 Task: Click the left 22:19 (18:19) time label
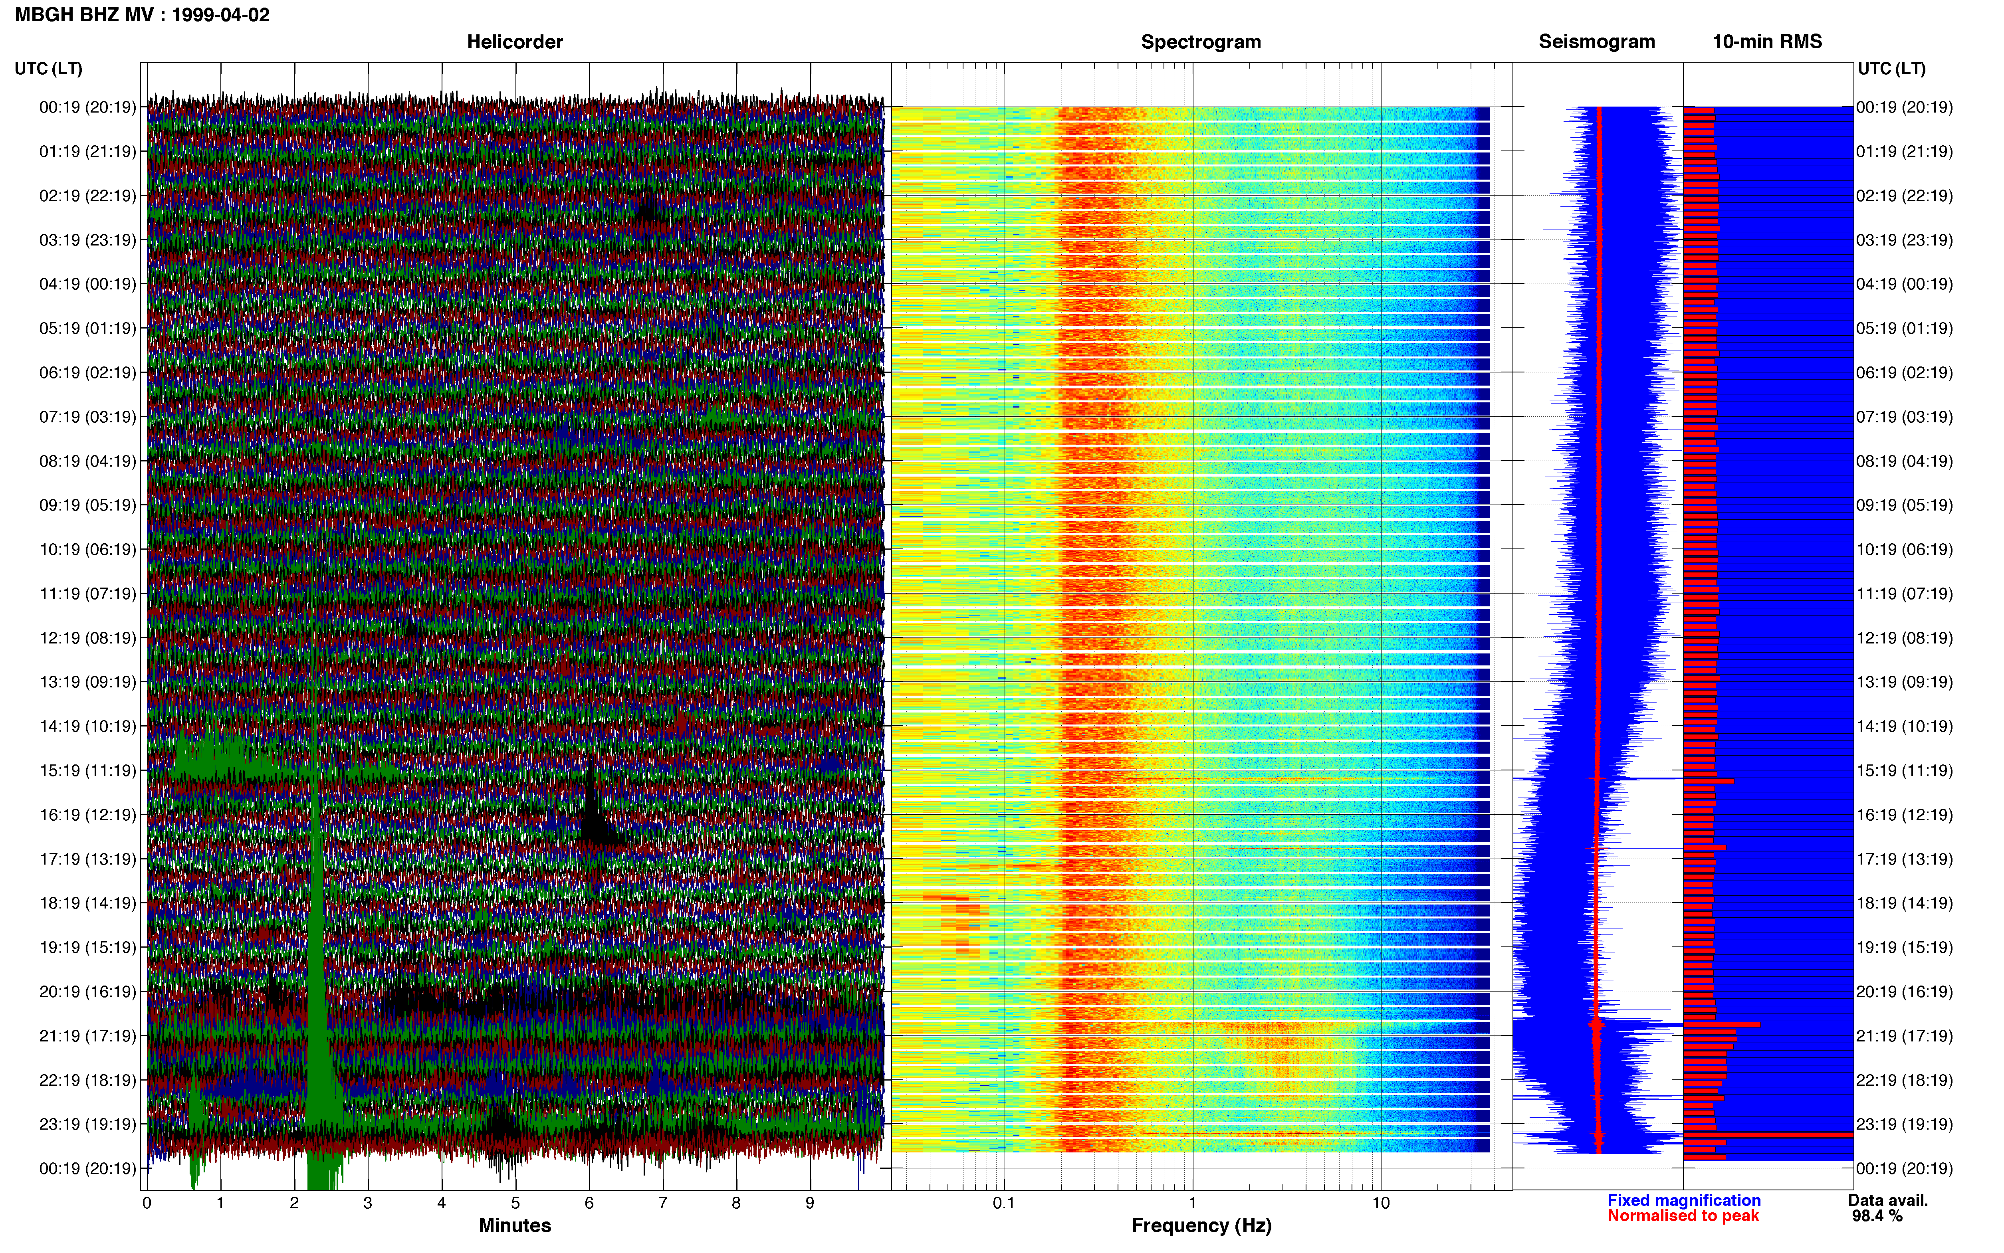(88, 1081)
